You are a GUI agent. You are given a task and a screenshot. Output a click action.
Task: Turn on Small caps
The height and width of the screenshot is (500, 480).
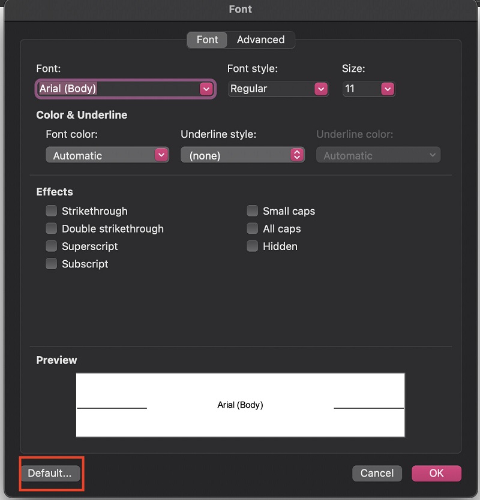(x=253, y=211)
